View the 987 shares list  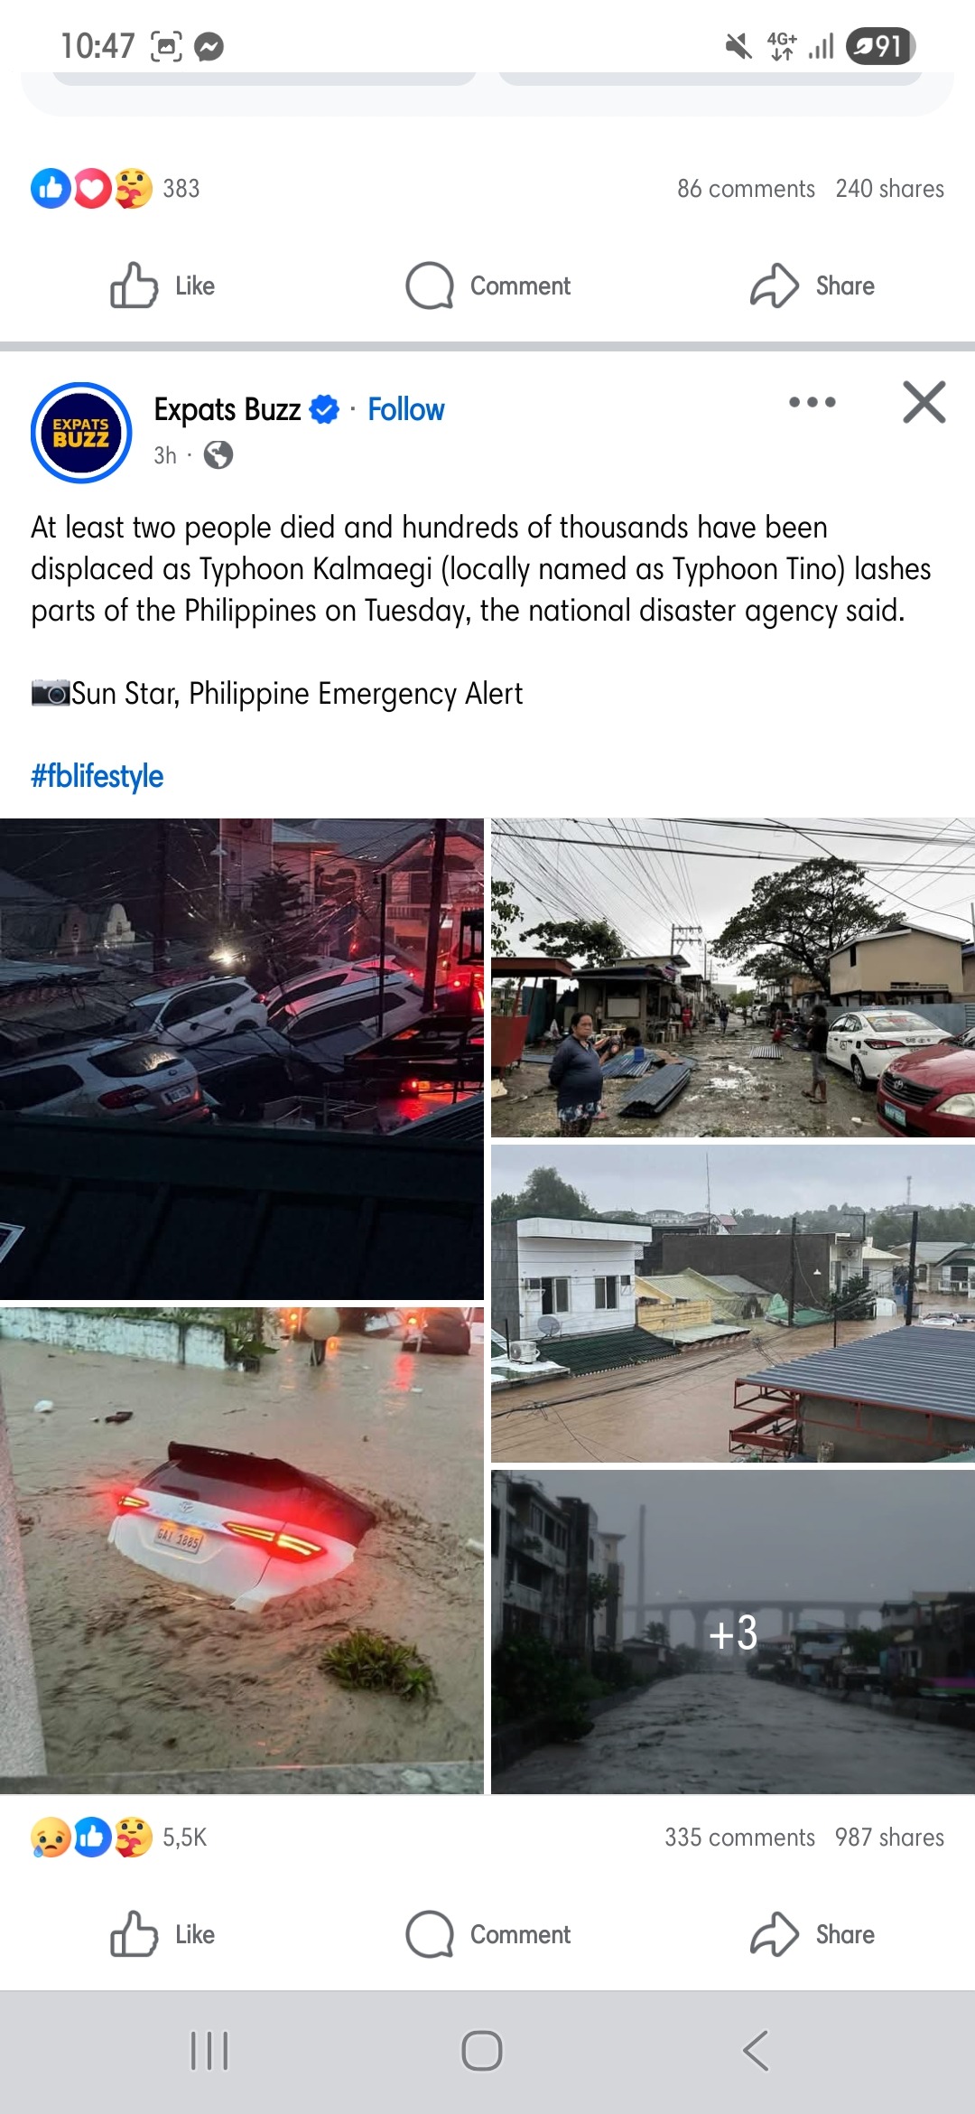pos(889,1838)
